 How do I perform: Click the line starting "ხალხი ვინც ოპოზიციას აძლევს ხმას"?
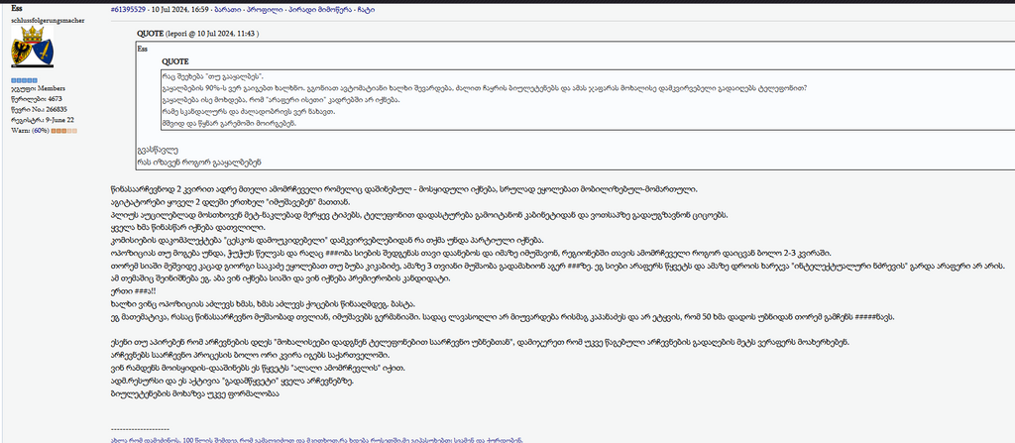tap(264, 303)
